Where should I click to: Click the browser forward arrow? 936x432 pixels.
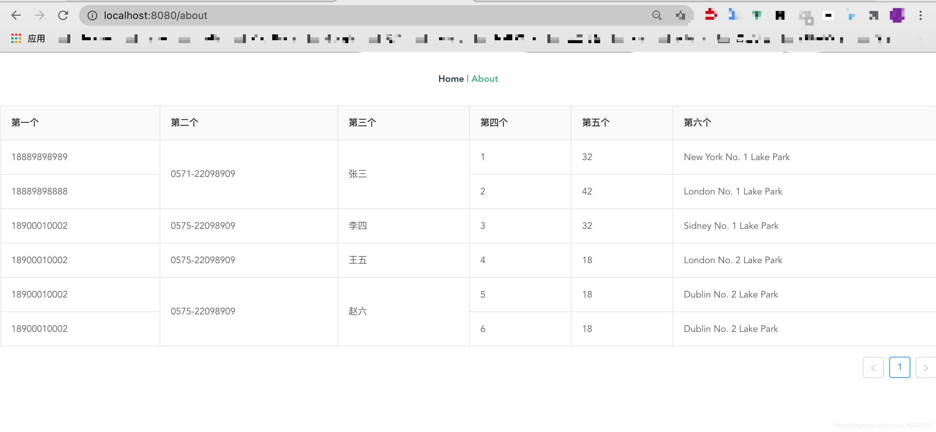(39, 15)
